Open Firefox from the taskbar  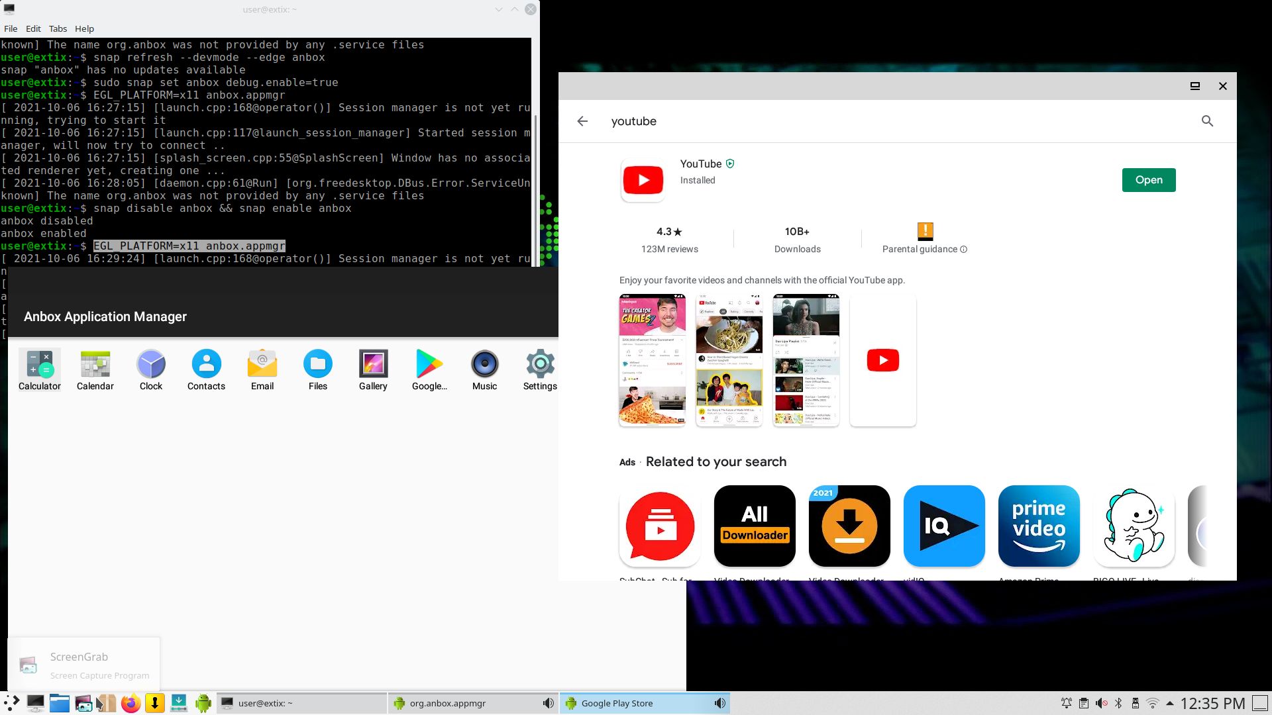(131, 703)
